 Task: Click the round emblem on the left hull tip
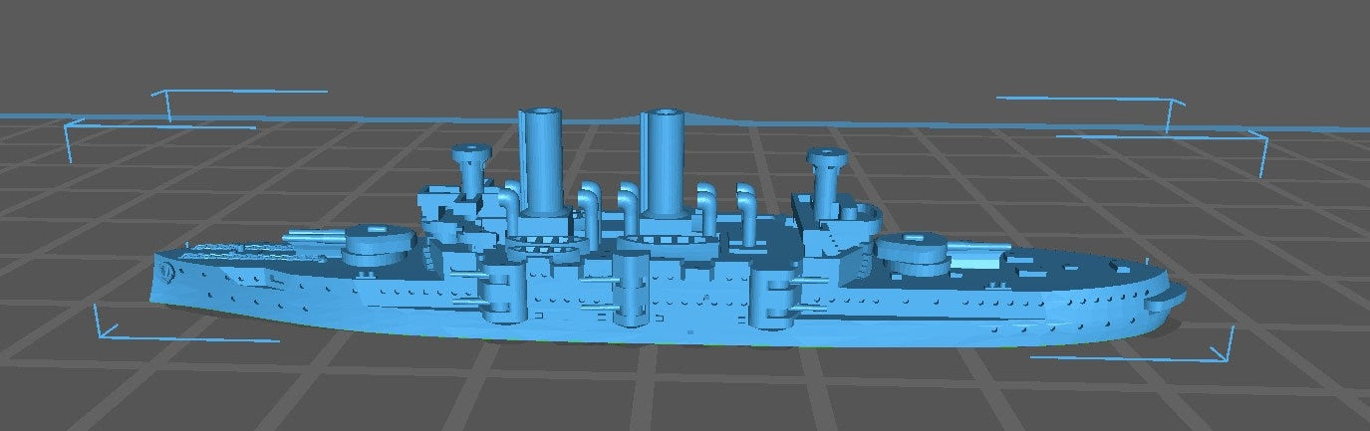(167, 271)
